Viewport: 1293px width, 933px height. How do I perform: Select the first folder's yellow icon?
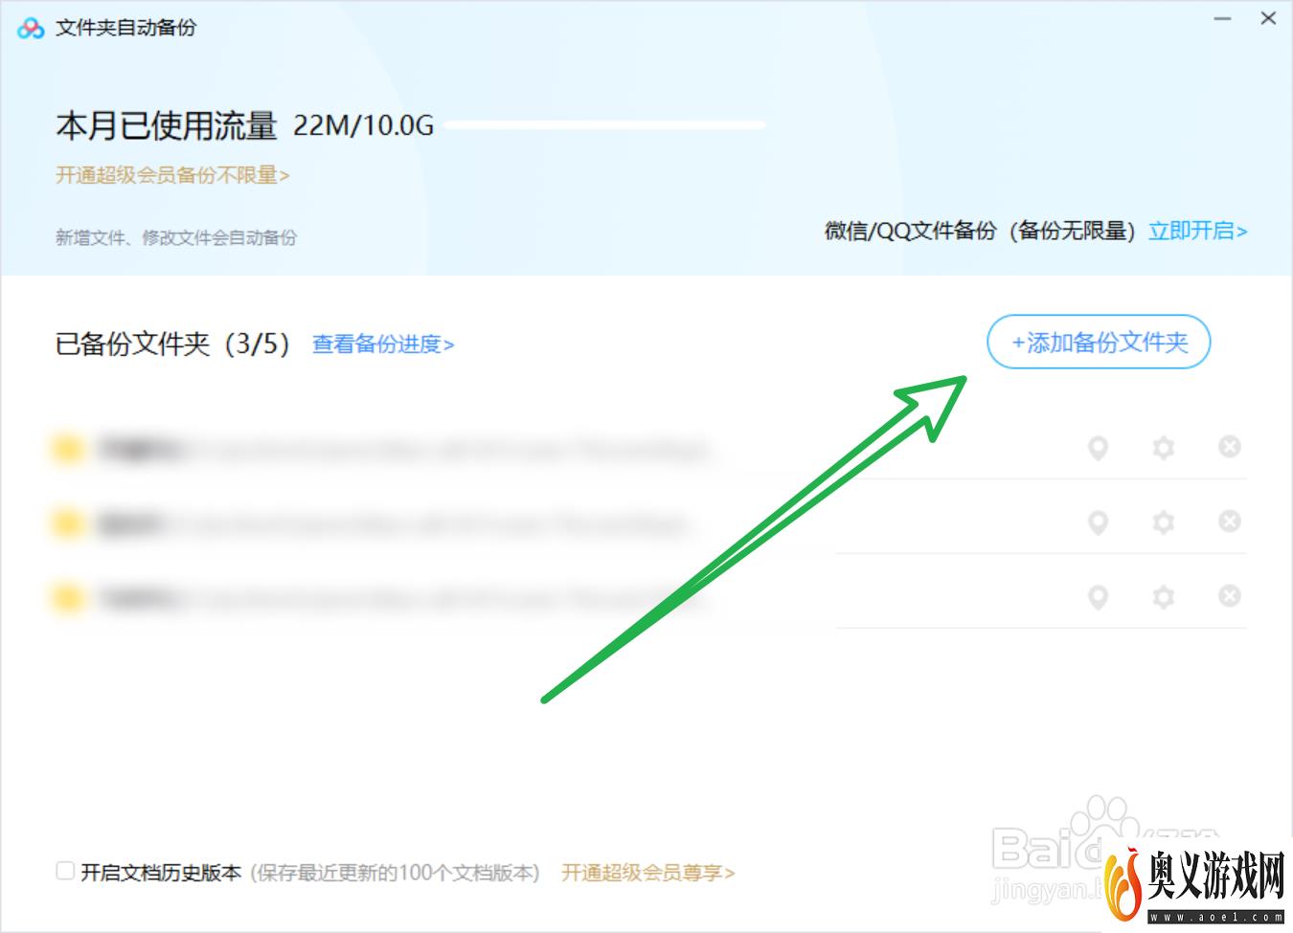tap(67, 448)
